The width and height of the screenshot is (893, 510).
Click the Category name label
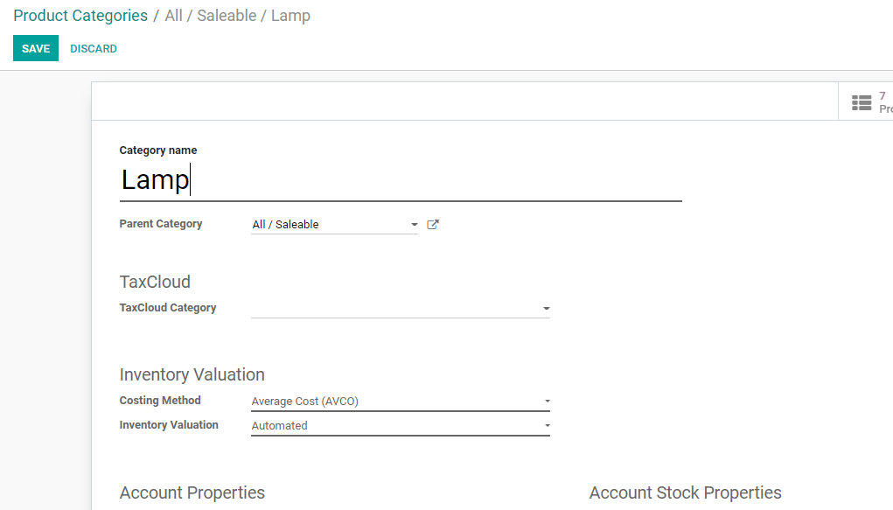(158, 150)
